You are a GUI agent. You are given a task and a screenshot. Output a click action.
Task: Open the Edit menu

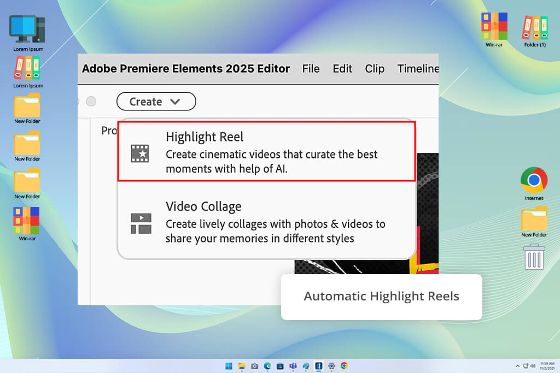(342, 68)
